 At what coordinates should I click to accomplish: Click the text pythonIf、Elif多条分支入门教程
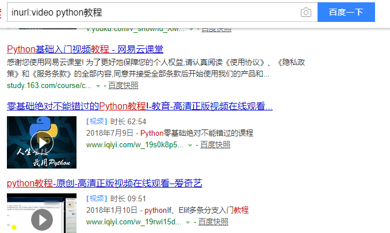[x=197, y=210]
